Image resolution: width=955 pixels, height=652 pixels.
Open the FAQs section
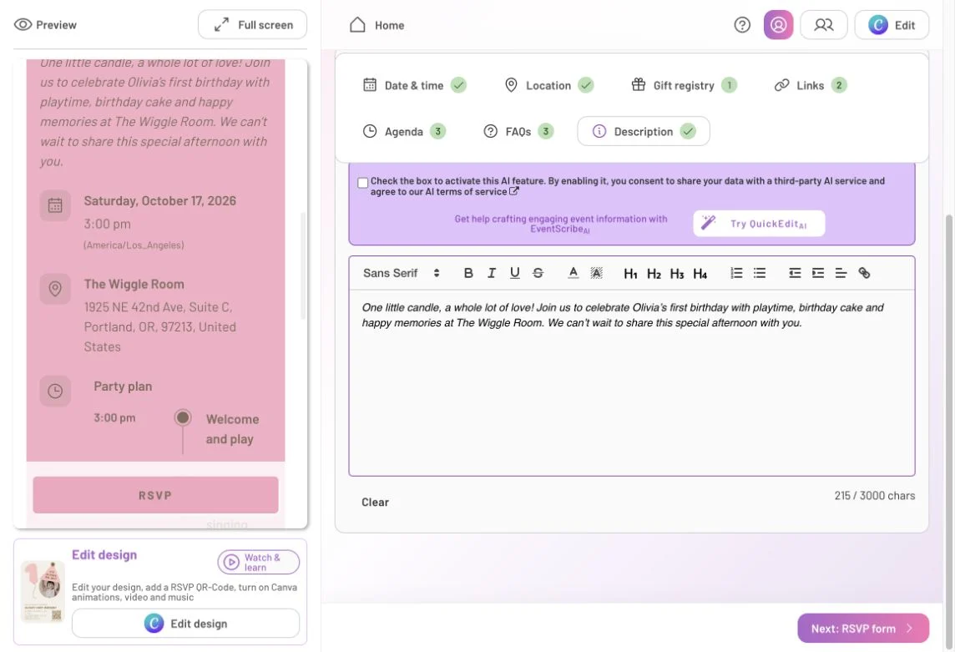[x=518, y=132]
